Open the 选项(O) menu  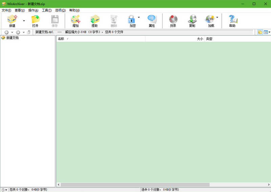tap(60, 10)
